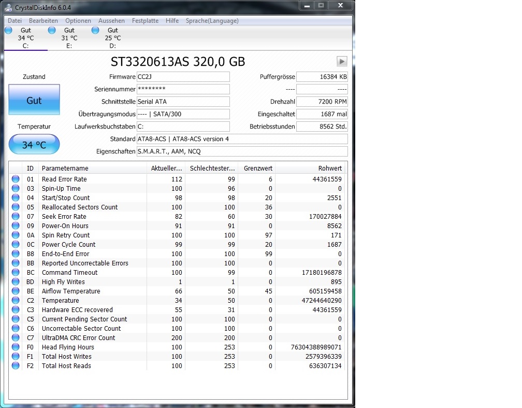
Task: Select drive E: tab with 31 °C
Action: pyautogui.click(x=69, y=38)
